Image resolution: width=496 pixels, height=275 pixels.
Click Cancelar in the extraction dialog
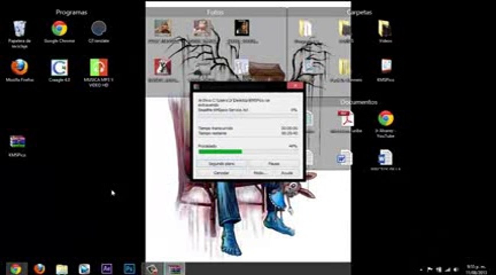[222, 173]
